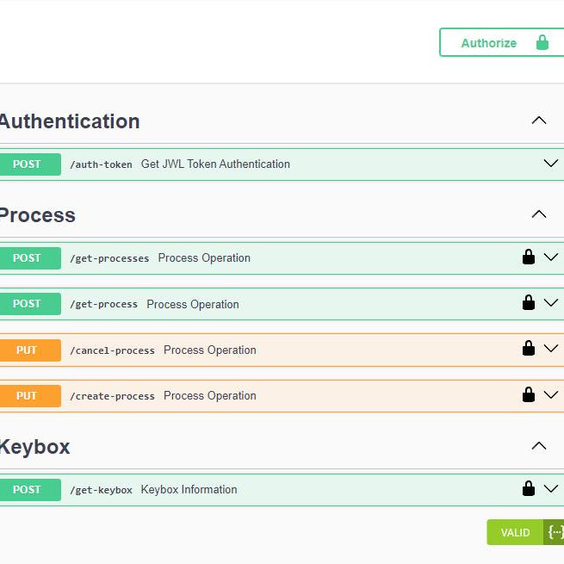Click the lock icon on /get-keybox row
Viewport: 564px width, 564px height.
(x=529, y=489)
